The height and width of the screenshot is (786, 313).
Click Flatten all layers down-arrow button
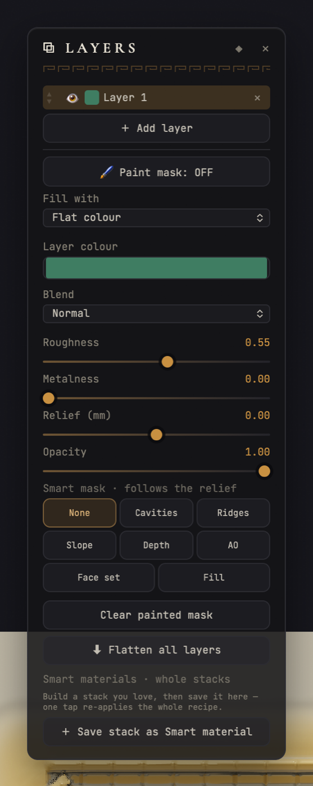(x=156, y=650)
